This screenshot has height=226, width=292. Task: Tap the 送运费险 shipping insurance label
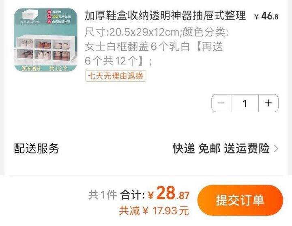[247, 148]
